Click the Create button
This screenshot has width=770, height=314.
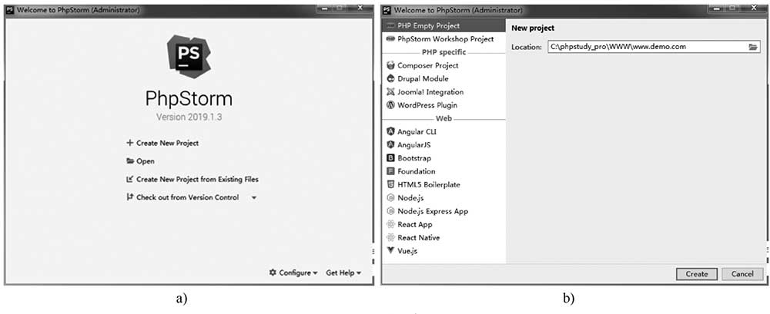tap(697, 274)
